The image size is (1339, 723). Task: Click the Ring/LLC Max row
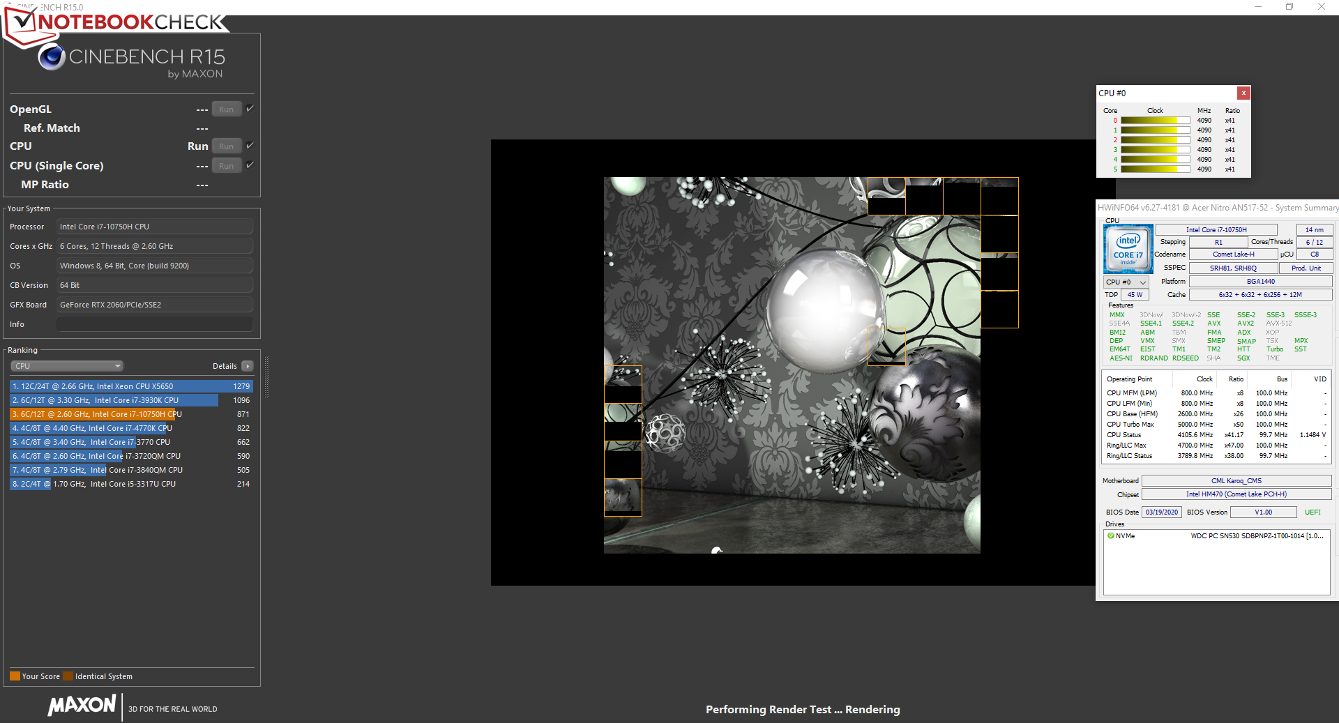pyautogui.click(x=1216, y=446)
